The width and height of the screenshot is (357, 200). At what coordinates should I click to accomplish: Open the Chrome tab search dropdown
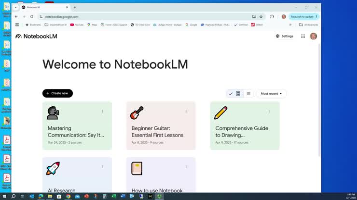(x=16, y=7)
